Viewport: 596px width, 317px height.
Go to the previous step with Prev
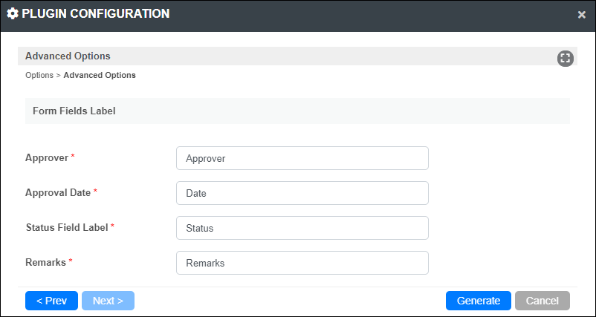[x=52, y=301]
